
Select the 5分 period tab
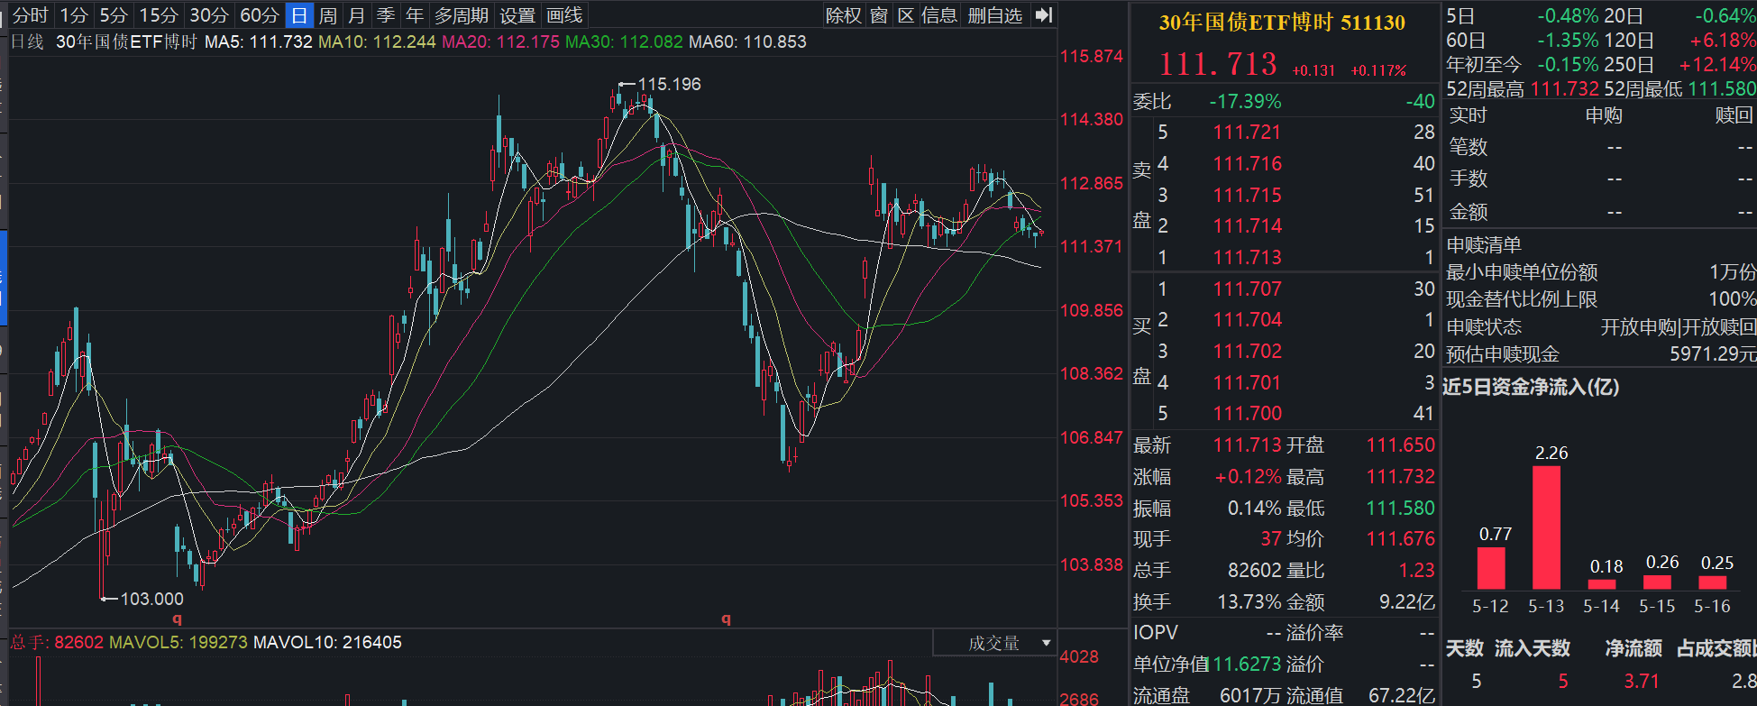coord(114,15)
